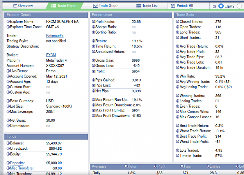Screen dimensions: 244x175
Task: Click info icon beside Net Swap
Action: [8, 120]
